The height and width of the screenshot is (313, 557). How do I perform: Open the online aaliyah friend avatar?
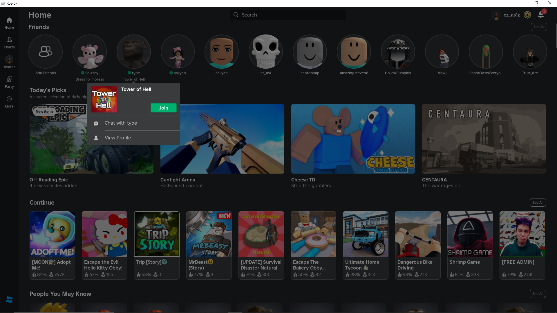click(x=178, y=52)
